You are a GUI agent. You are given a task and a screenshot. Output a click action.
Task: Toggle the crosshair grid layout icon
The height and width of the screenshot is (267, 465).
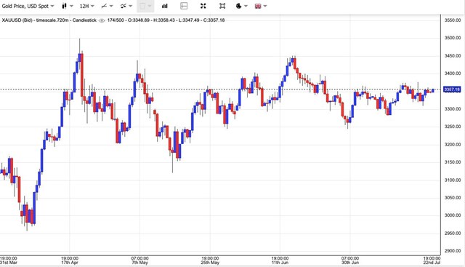coord(184,6)
